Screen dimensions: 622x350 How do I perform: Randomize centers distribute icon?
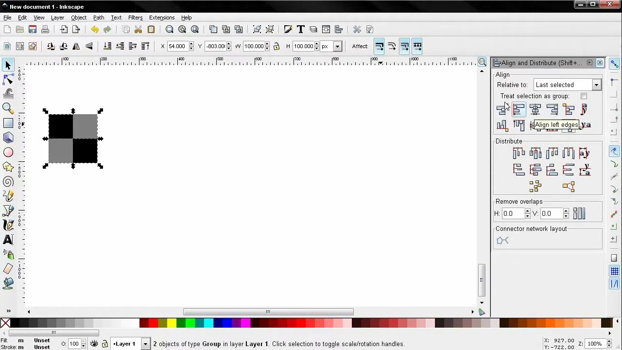(x=536, y=186)
